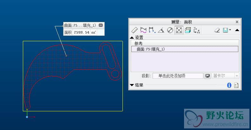Click the units icon in area callout
The width and height of the screenshot is (251, 130).
pyautogui.click(x=94, y=32)
